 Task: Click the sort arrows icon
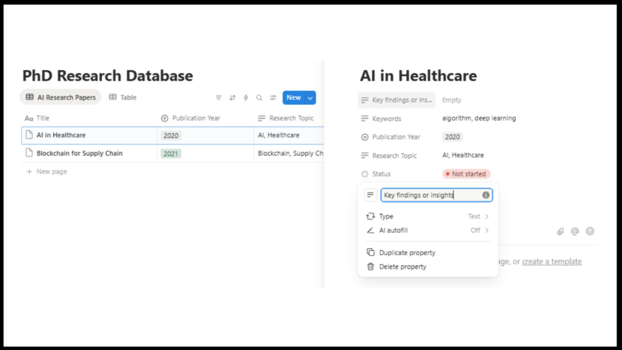click(x=232, y=98)
